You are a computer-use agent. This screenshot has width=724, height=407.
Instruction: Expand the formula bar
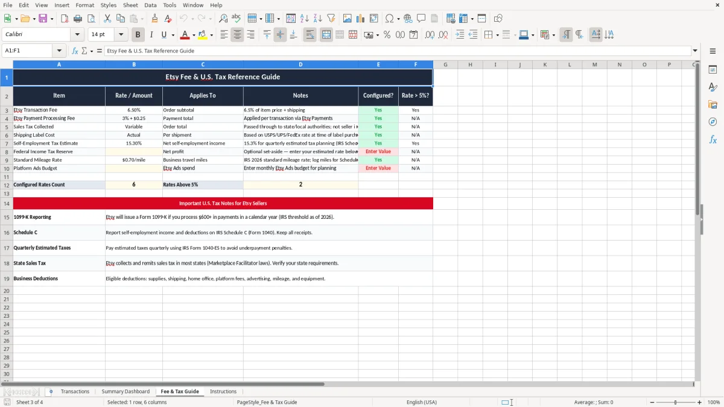click(x=696, y=51)
